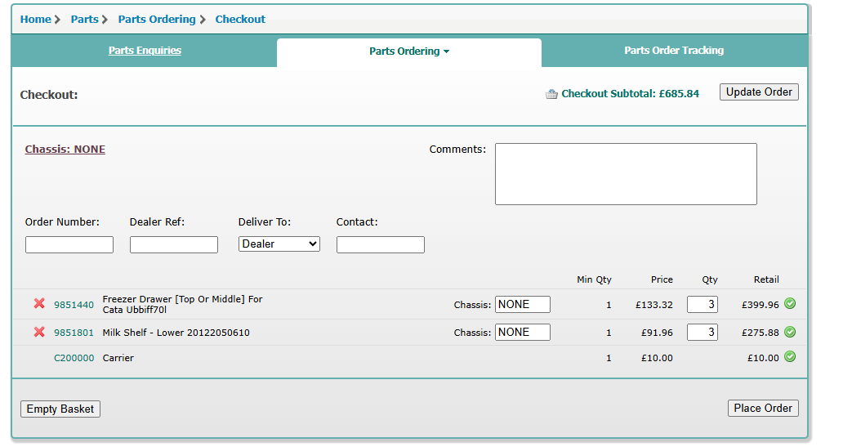Viewport: 852px width, 447px height.
Task: Go to Home in breadcrumb
Action: [x=36, y=20]
